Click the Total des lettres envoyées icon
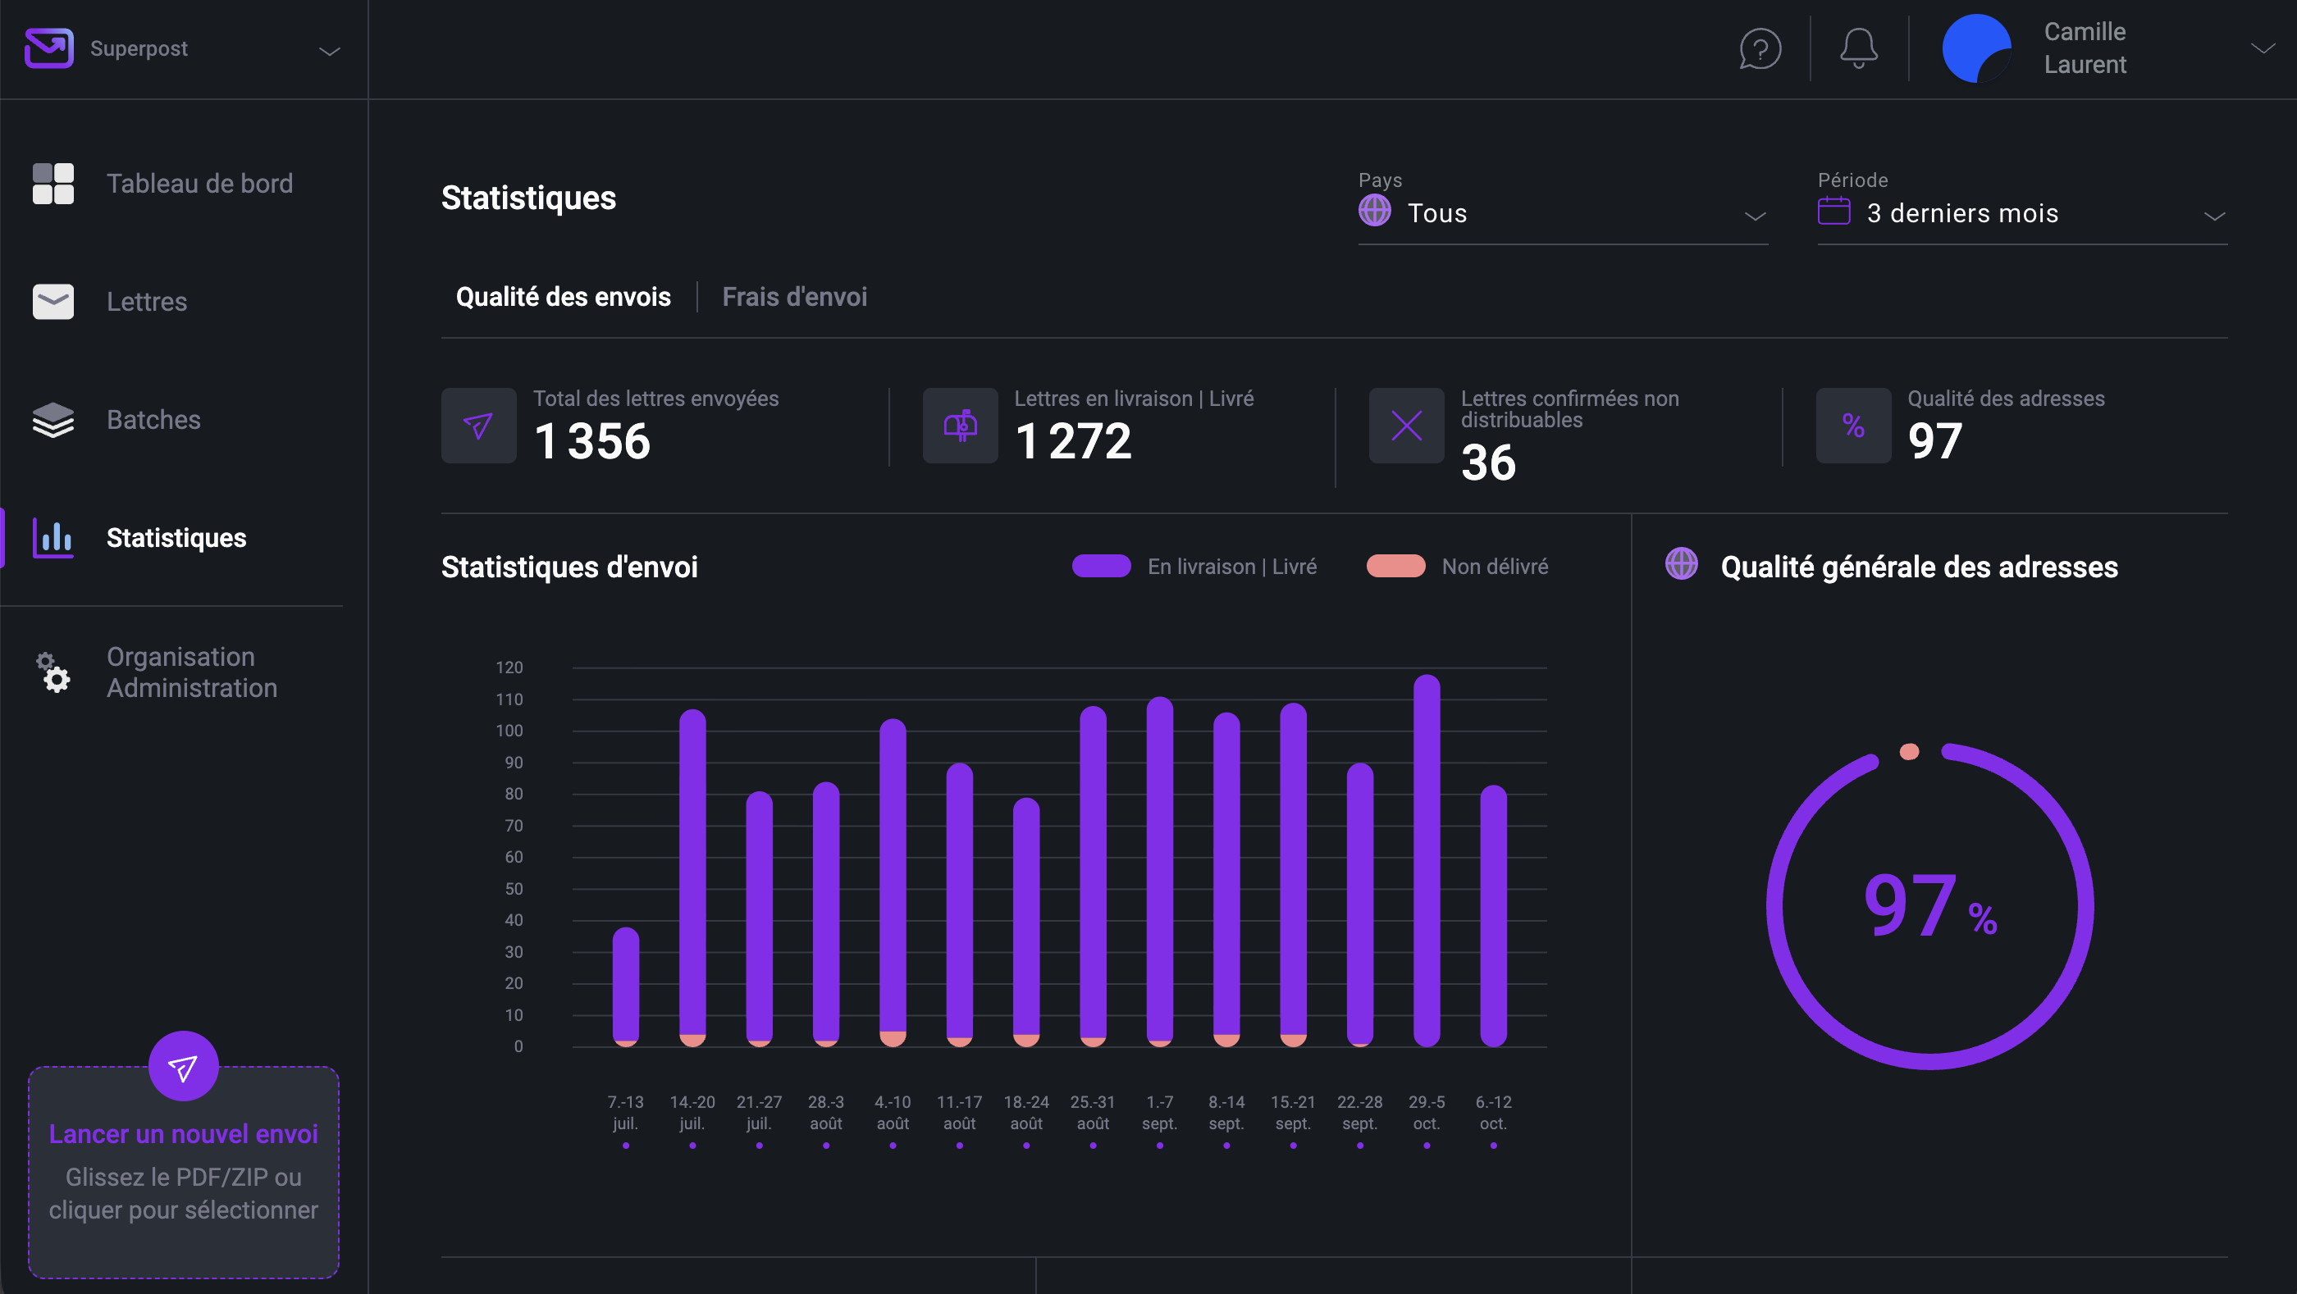 click(479, 425)
